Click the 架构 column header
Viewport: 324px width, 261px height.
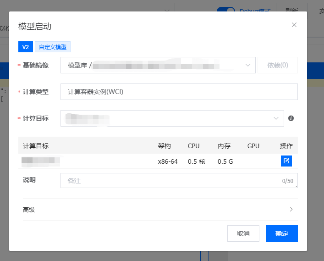tap(164, 146)
